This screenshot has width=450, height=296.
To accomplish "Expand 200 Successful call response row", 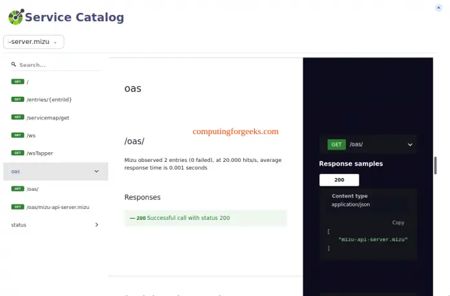I will tap(205, 218).
